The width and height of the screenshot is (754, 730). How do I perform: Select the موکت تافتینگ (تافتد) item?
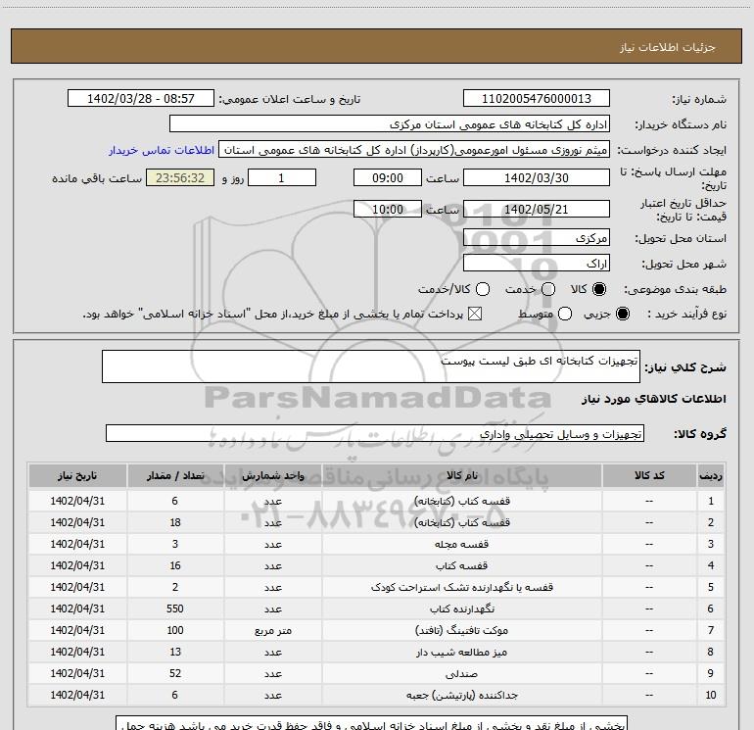coord(461,630)
